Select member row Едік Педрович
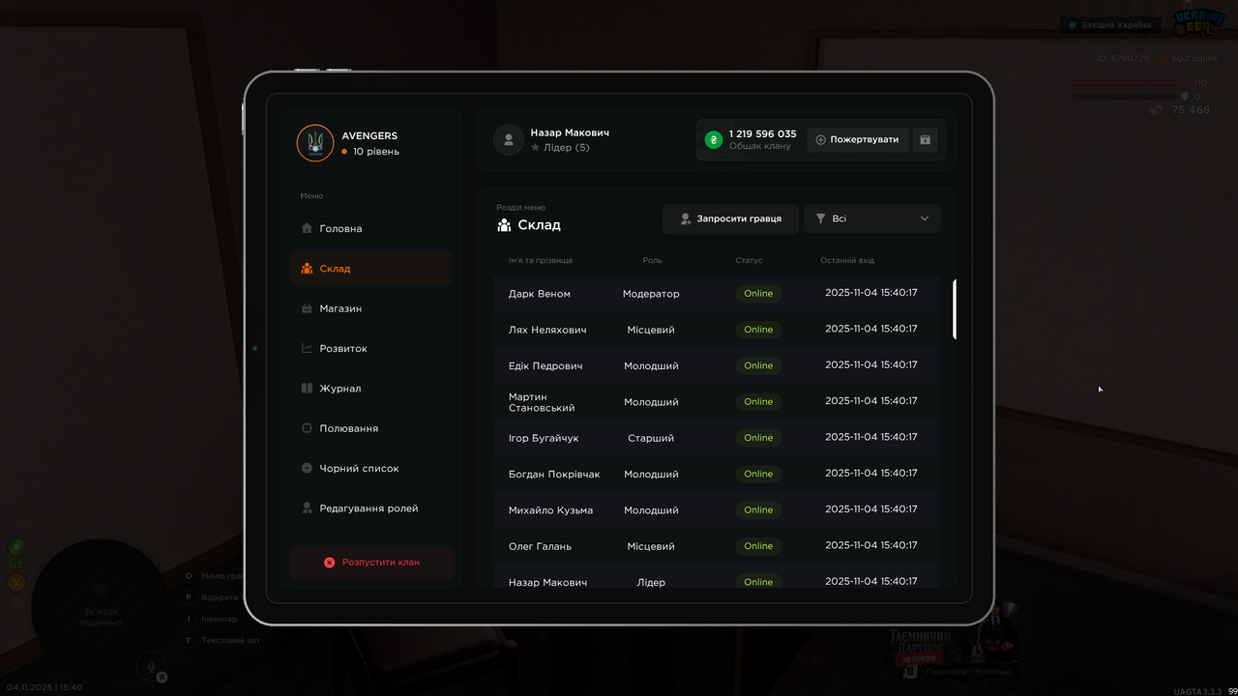The image size is (1238, 696). click(x=717, y=365)
